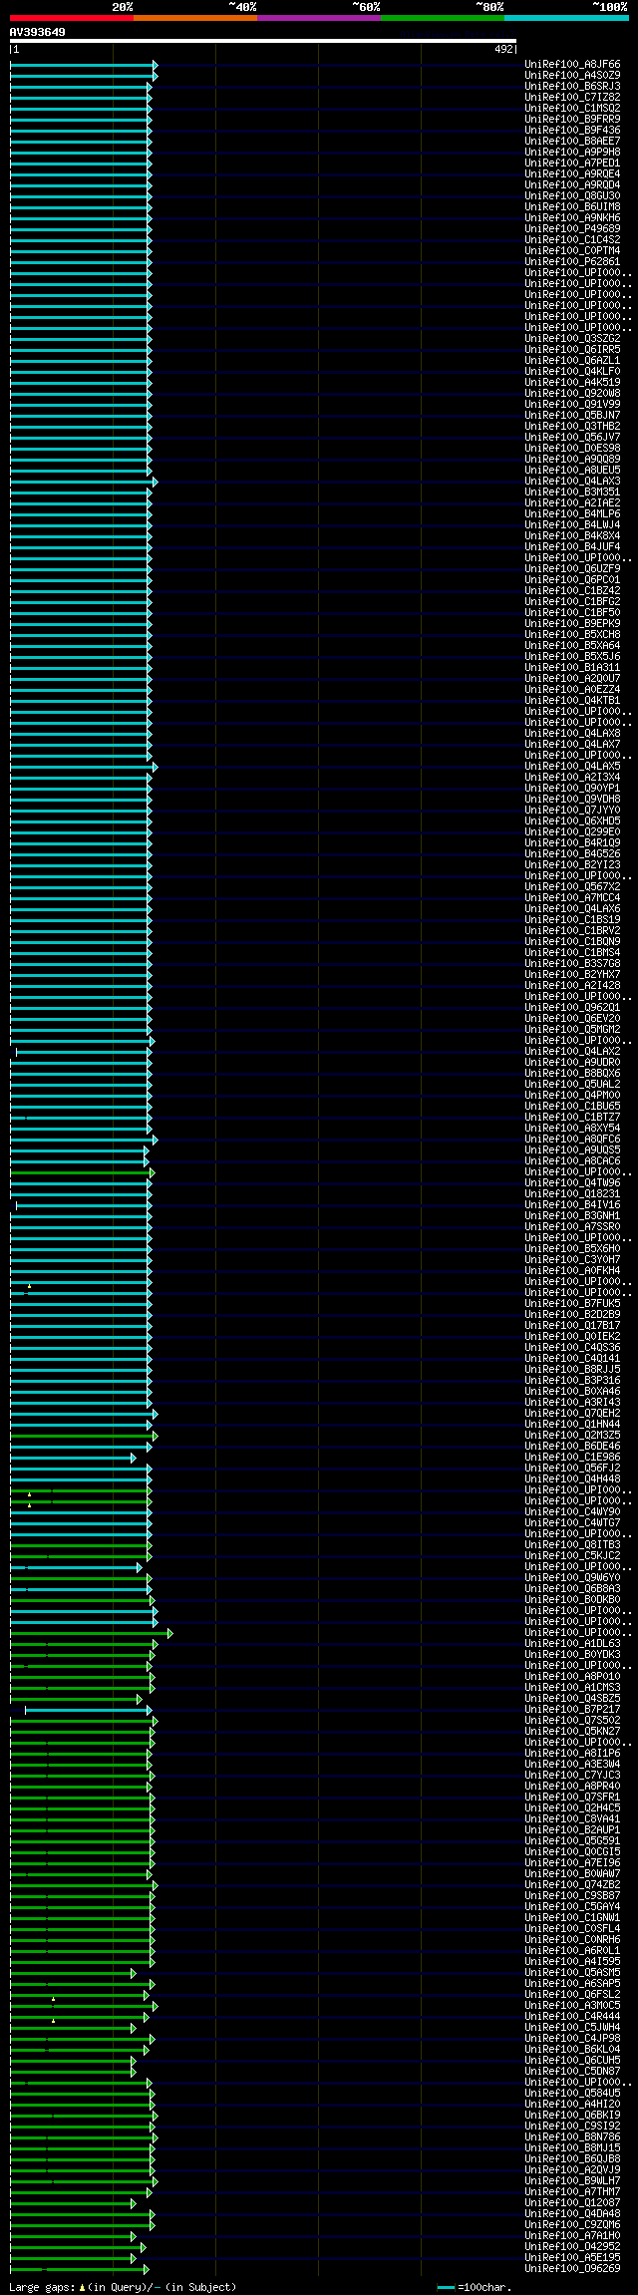Choose the UniRef100_A9P9H8 label
Image resolution: width=638 pixels, height=2295 pixels.
coord(572,153)
